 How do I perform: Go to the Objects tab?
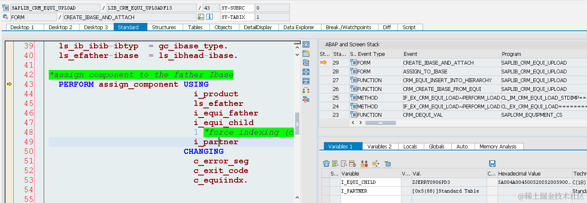[x=224, y=27]
